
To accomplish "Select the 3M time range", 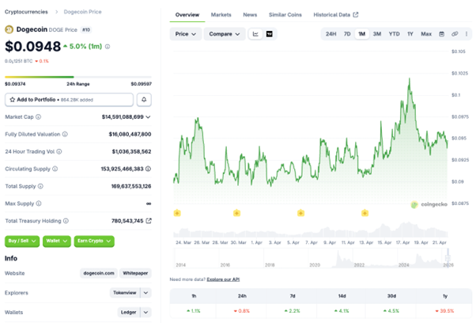I will point(377,34).
